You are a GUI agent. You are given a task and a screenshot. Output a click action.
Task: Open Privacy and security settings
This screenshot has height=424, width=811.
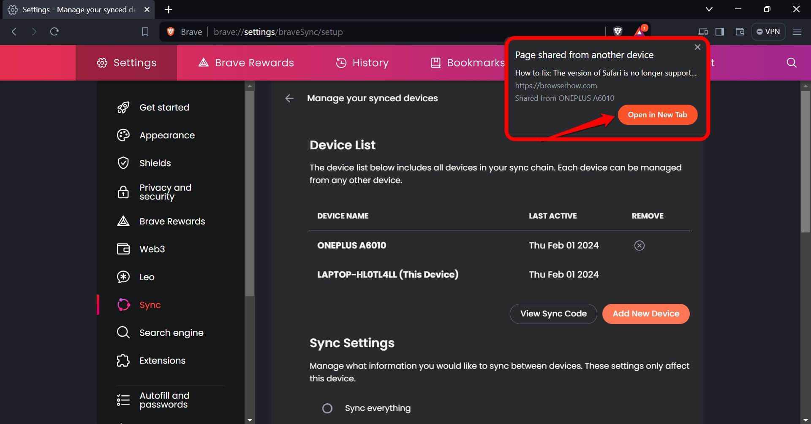(x=165, y=192)
